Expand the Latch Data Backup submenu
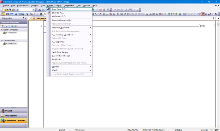The width and height of the screenshot is (220, 131). (69, 52)
